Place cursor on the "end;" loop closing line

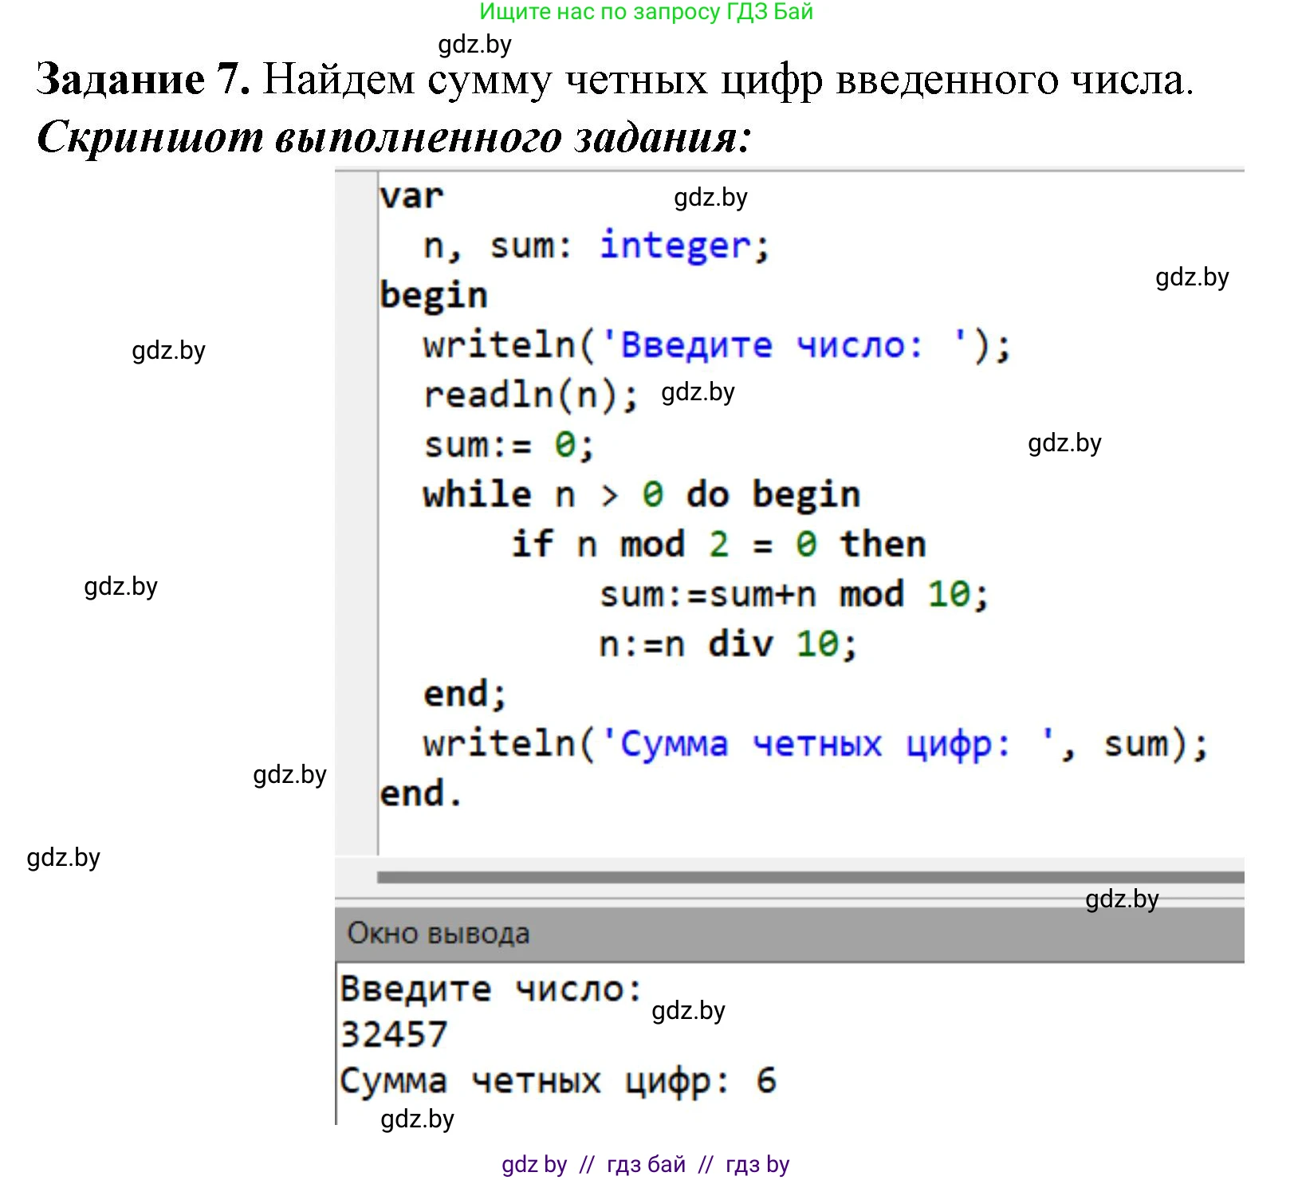(x=465, y=694)
